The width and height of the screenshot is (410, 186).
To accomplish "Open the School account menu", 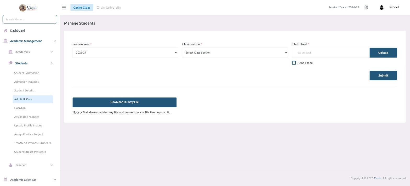I will coord(394,7).
